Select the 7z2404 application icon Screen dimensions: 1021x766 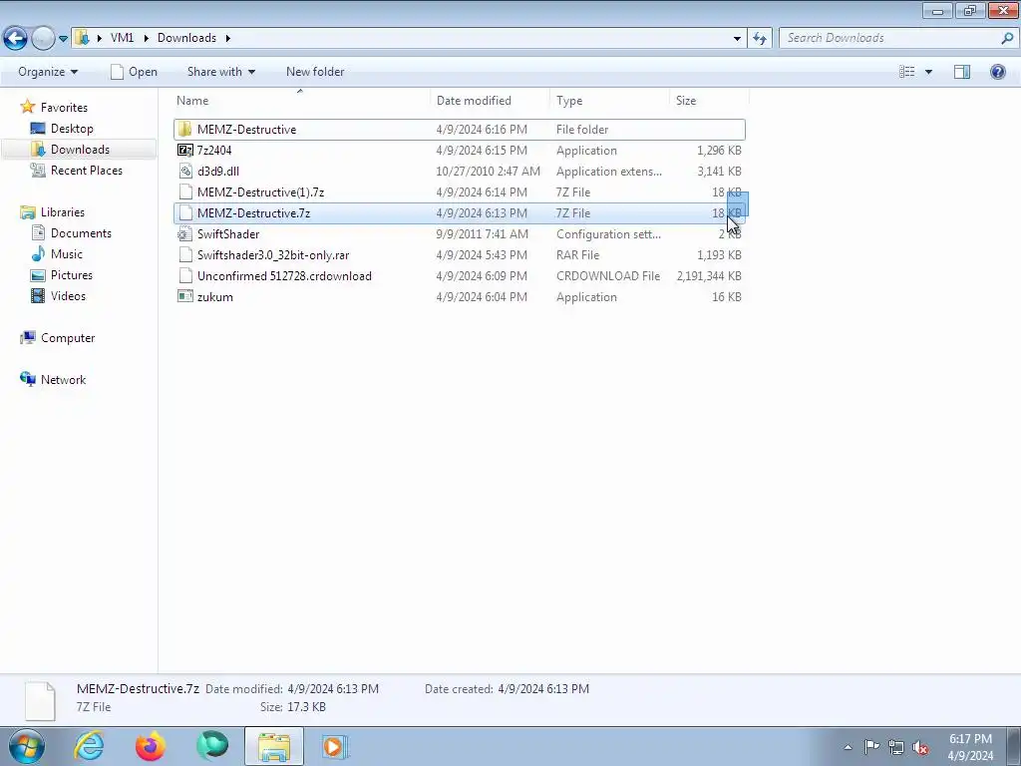pyautogui.click(x=185, y=151)
